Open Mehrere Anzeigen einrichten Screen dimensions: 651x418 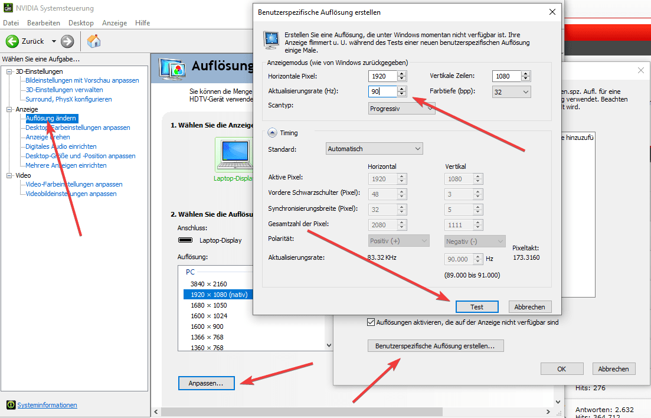[x=66, y=165]
